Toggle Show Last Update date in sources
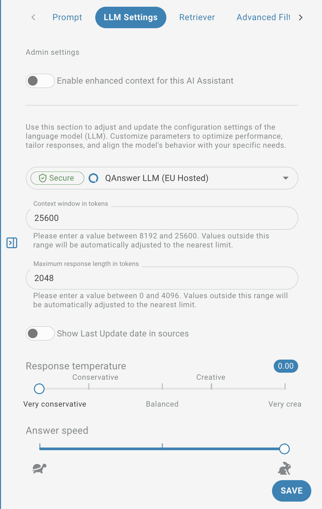The image size is (322, 509). point(40,333)
